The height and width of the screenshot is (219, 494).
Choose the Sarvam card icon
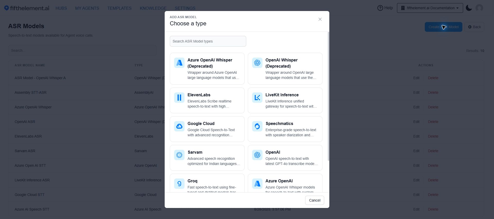[179, 155]
